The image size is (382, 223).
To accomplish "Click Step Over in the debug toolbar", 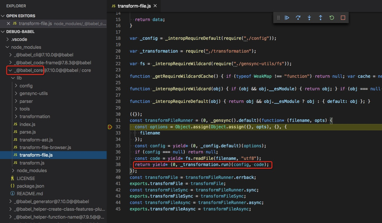I will pyautogui.click(x=298, y=18).
